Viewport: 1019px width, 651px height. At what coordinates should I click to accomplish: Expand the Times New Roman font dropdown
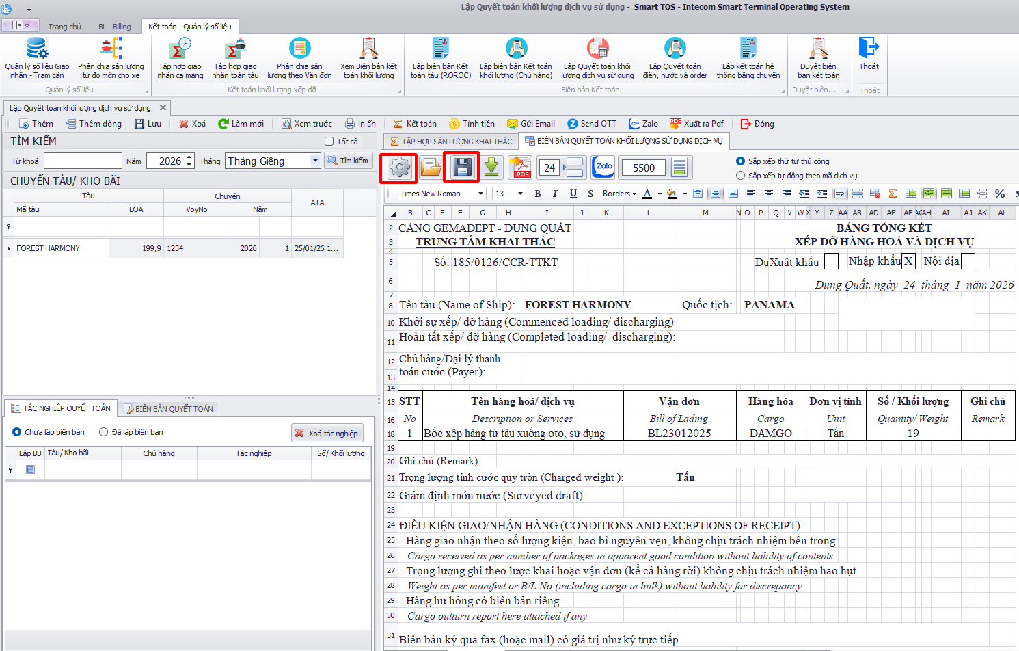(x=481, y=194)
